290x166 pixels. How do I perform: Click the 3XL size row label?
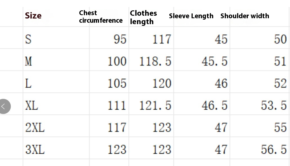tap(35, 150)
